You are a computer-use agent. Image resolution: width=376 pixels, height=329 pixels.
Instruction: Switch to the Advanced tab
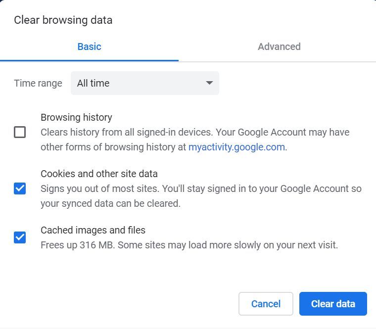(x=279, y=47)
